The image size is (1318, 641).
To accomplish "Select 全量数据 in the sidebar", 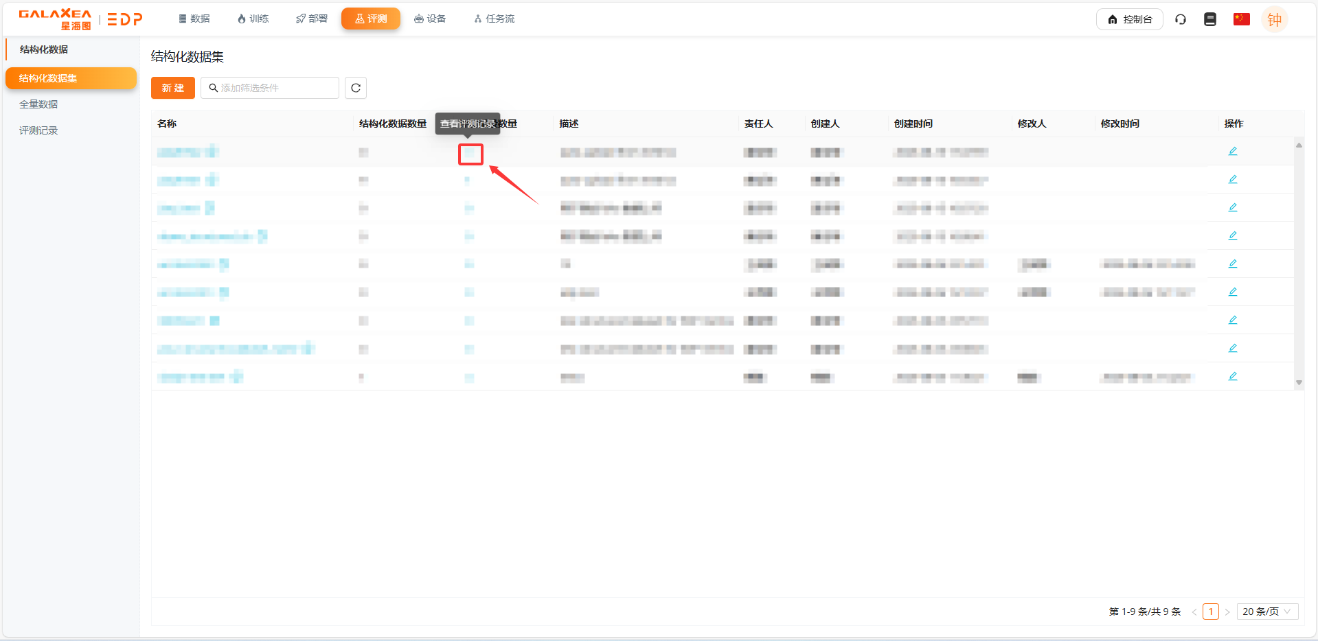I will [x=38, y=104].
